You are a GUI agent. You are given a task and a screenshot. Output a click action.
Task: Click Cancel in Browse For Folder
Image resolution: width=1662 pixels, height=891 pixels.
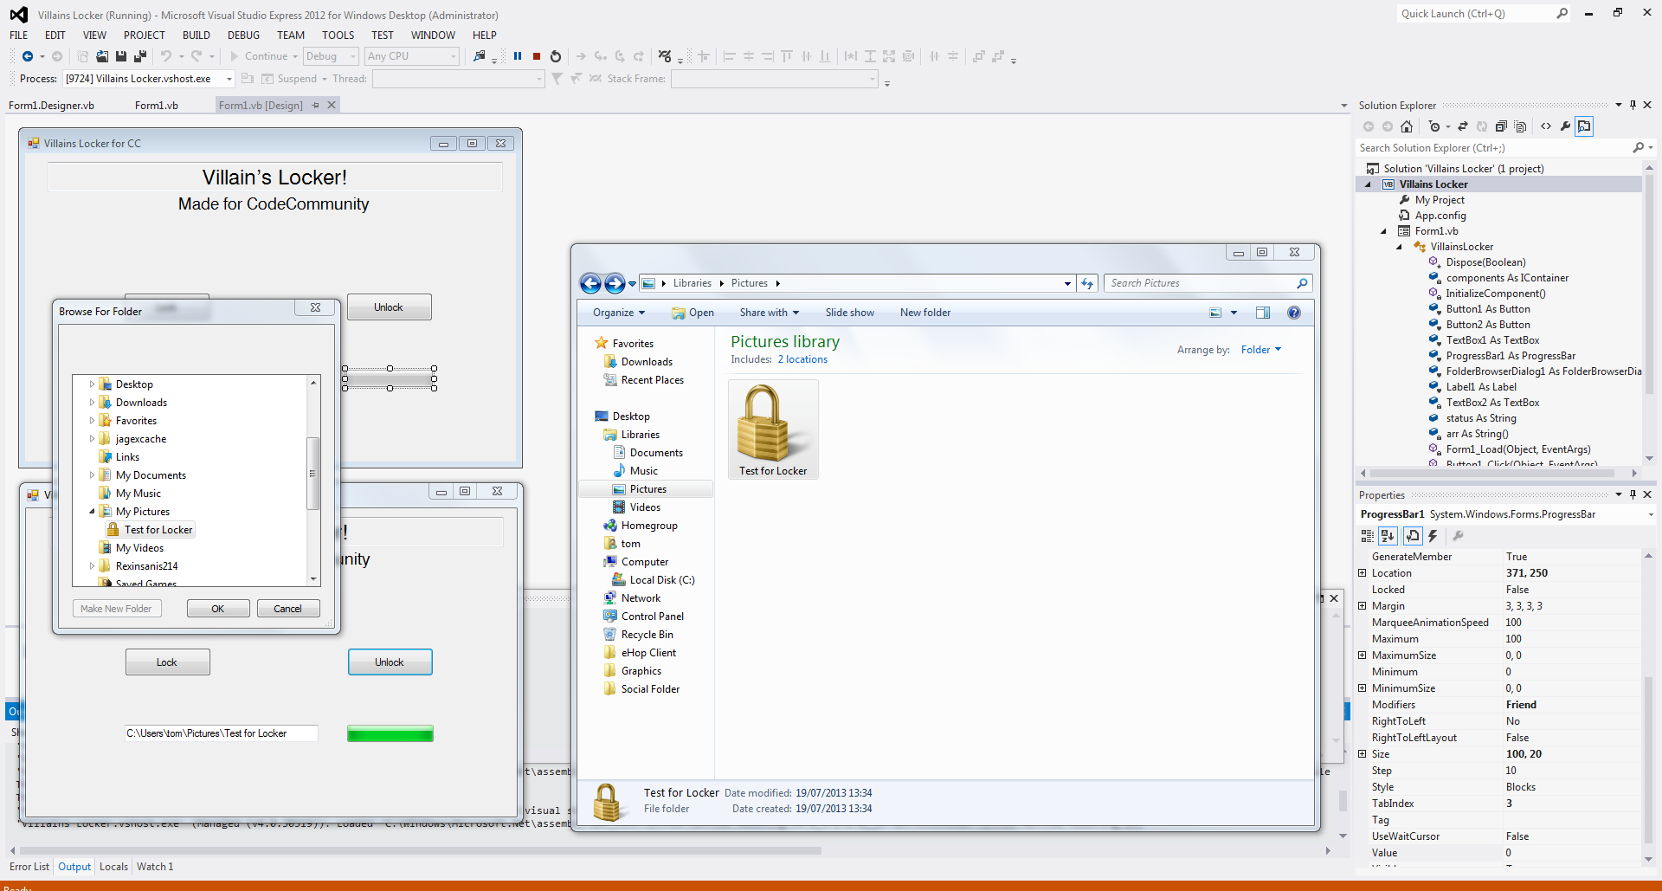pyautogui.click(x=288, y=609)
